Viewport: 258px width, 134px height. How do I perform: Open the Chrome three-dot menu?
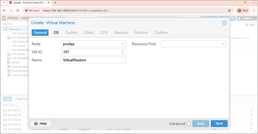(254, 11)
